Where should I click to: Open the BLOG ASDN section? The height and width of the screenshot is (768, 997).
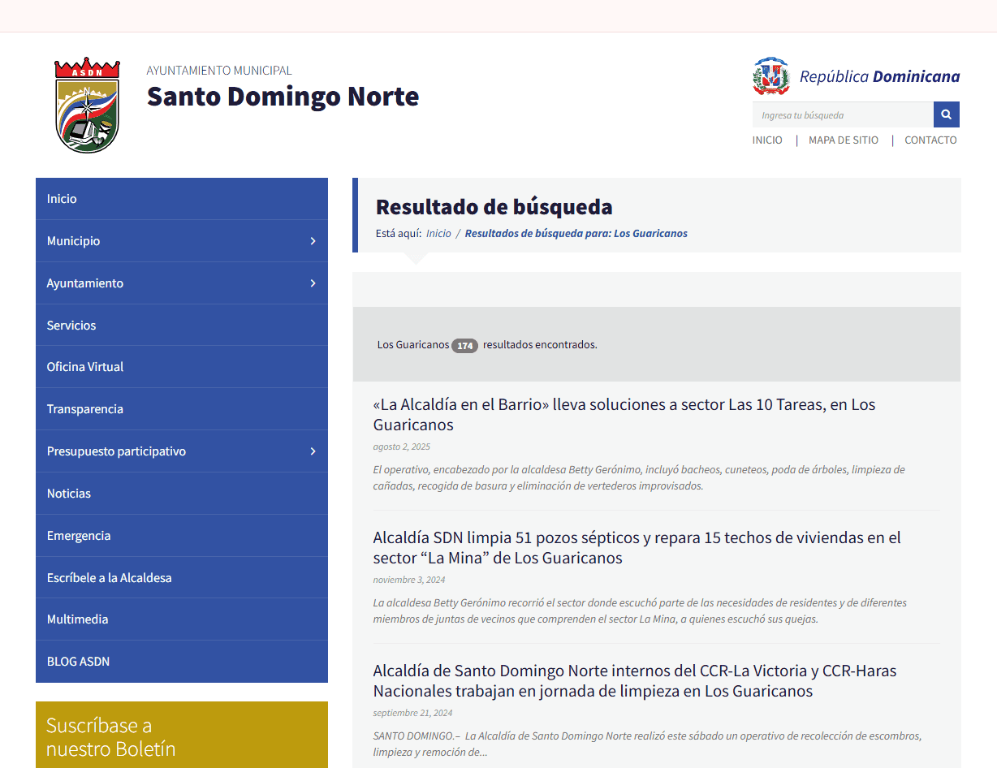click(78, 661)
